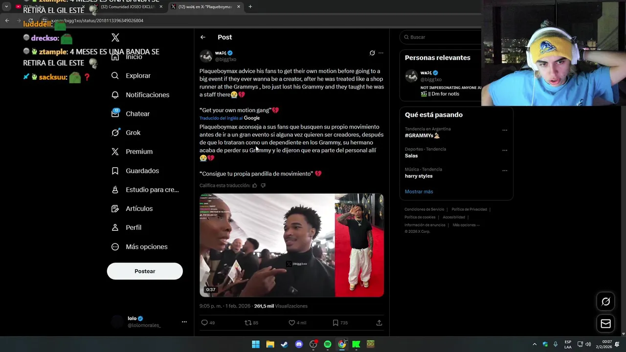Open the browser tab search dropdown

coord(6,7)
